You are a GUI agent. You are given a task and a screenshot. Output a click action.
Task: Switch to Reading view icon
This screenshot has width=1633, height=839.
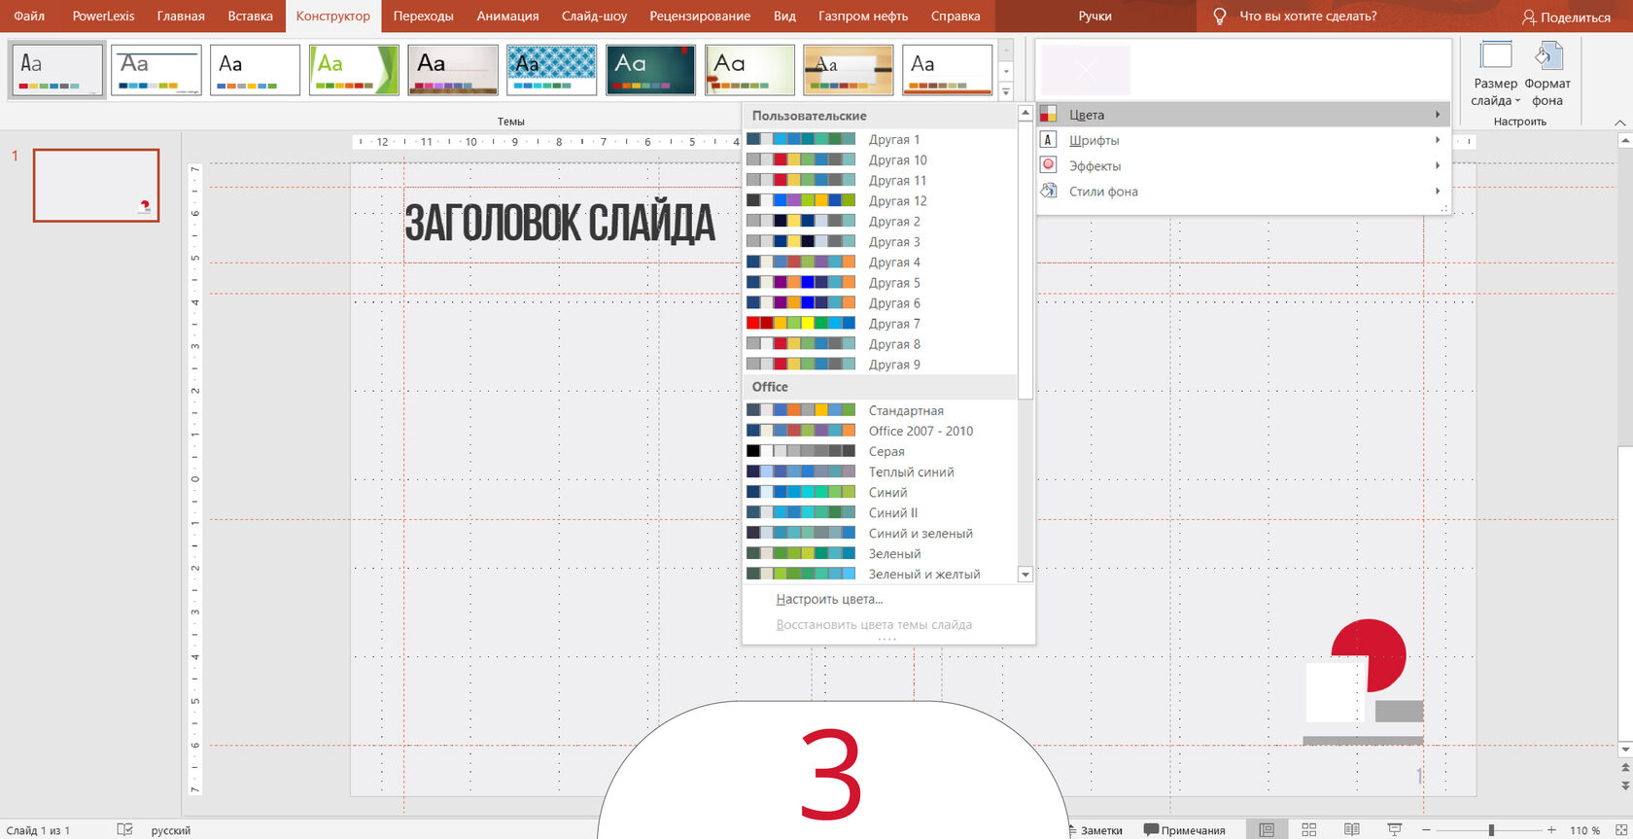pyautogui.click(x=1351, y=829)
